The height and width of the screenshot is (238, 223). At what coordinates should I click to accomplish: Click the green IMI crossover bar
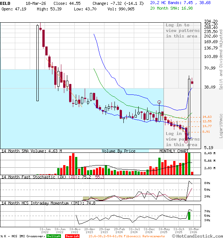click(189, 216)
